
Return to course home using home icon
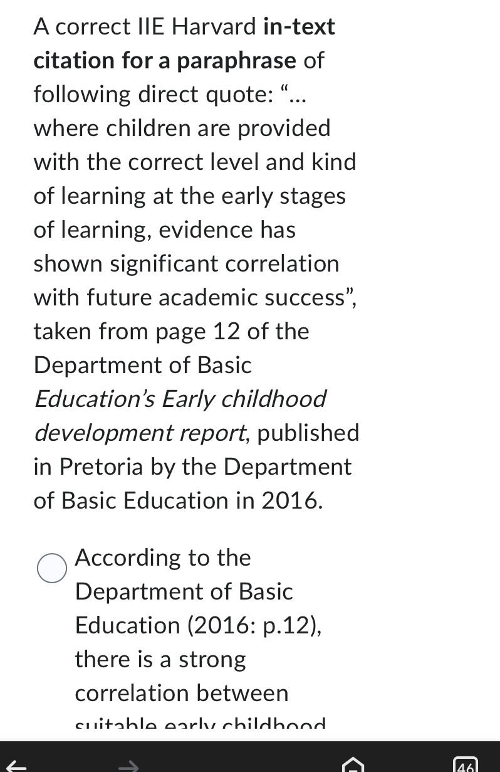tap(353, 766)
